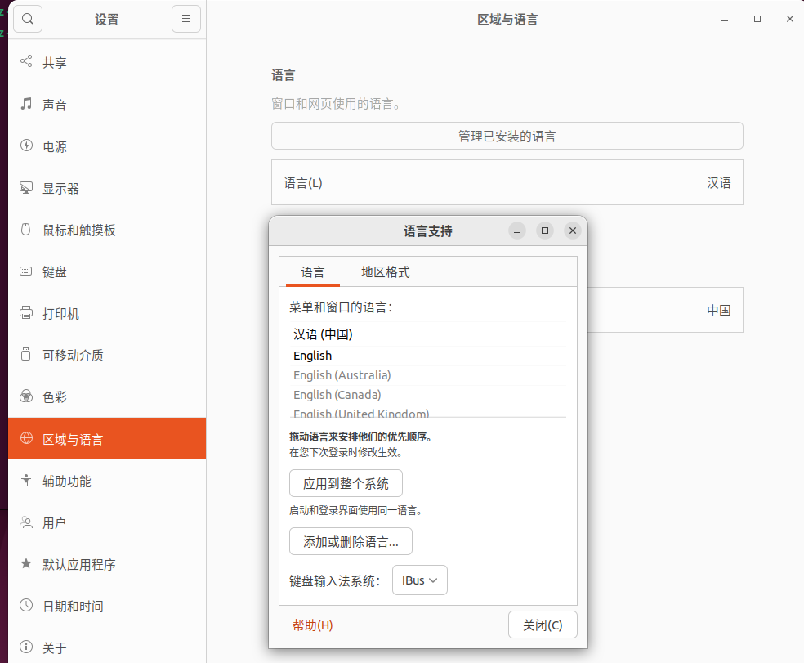The width and height of the screenshot is (804, 663).
Task: Minimize the 区域与语言 settings window
Action: pos(725,20)
